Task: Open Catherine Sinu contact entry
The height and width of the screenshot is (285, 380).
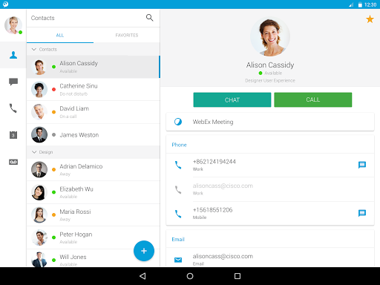Action: tap(94, 89)
